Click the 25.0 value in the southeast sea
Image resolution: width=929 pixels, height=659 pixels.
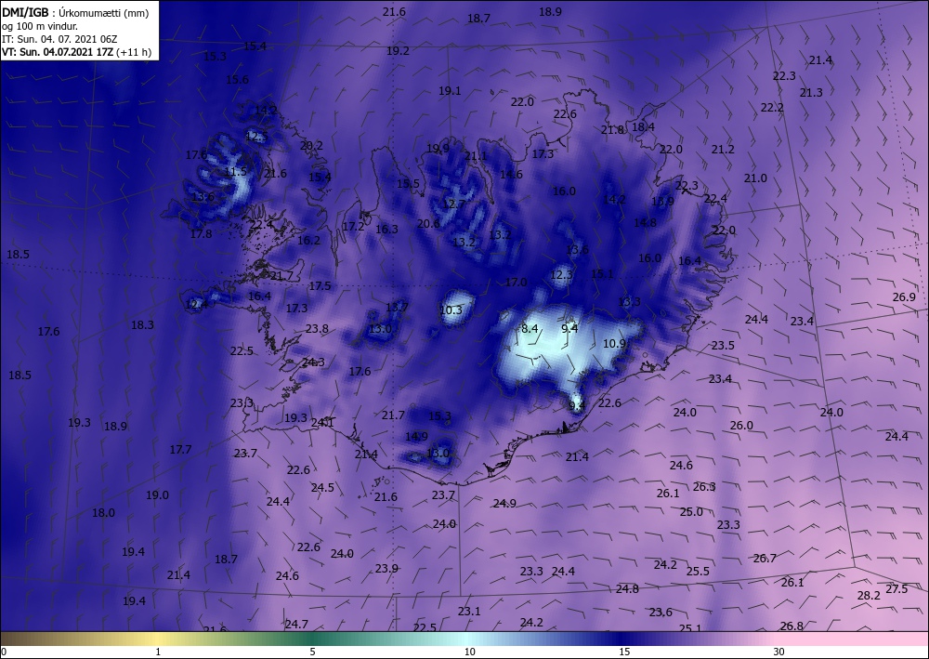click(x=691, y=511)
